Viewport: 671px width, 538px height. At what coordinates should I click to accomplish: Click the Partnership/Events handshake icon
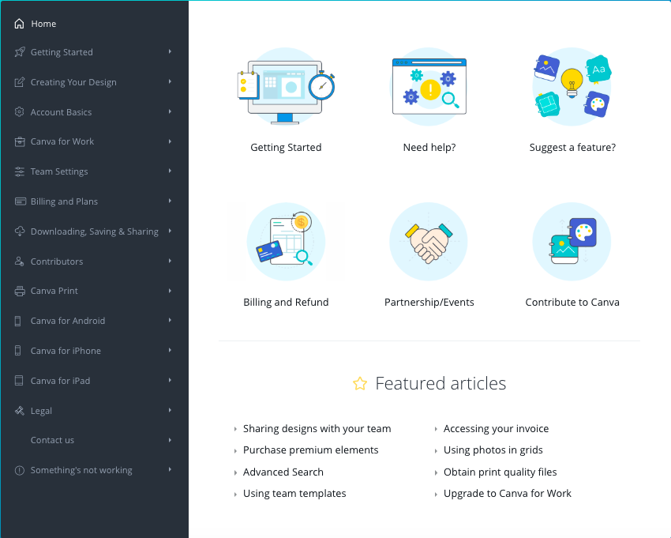(429, 241)
